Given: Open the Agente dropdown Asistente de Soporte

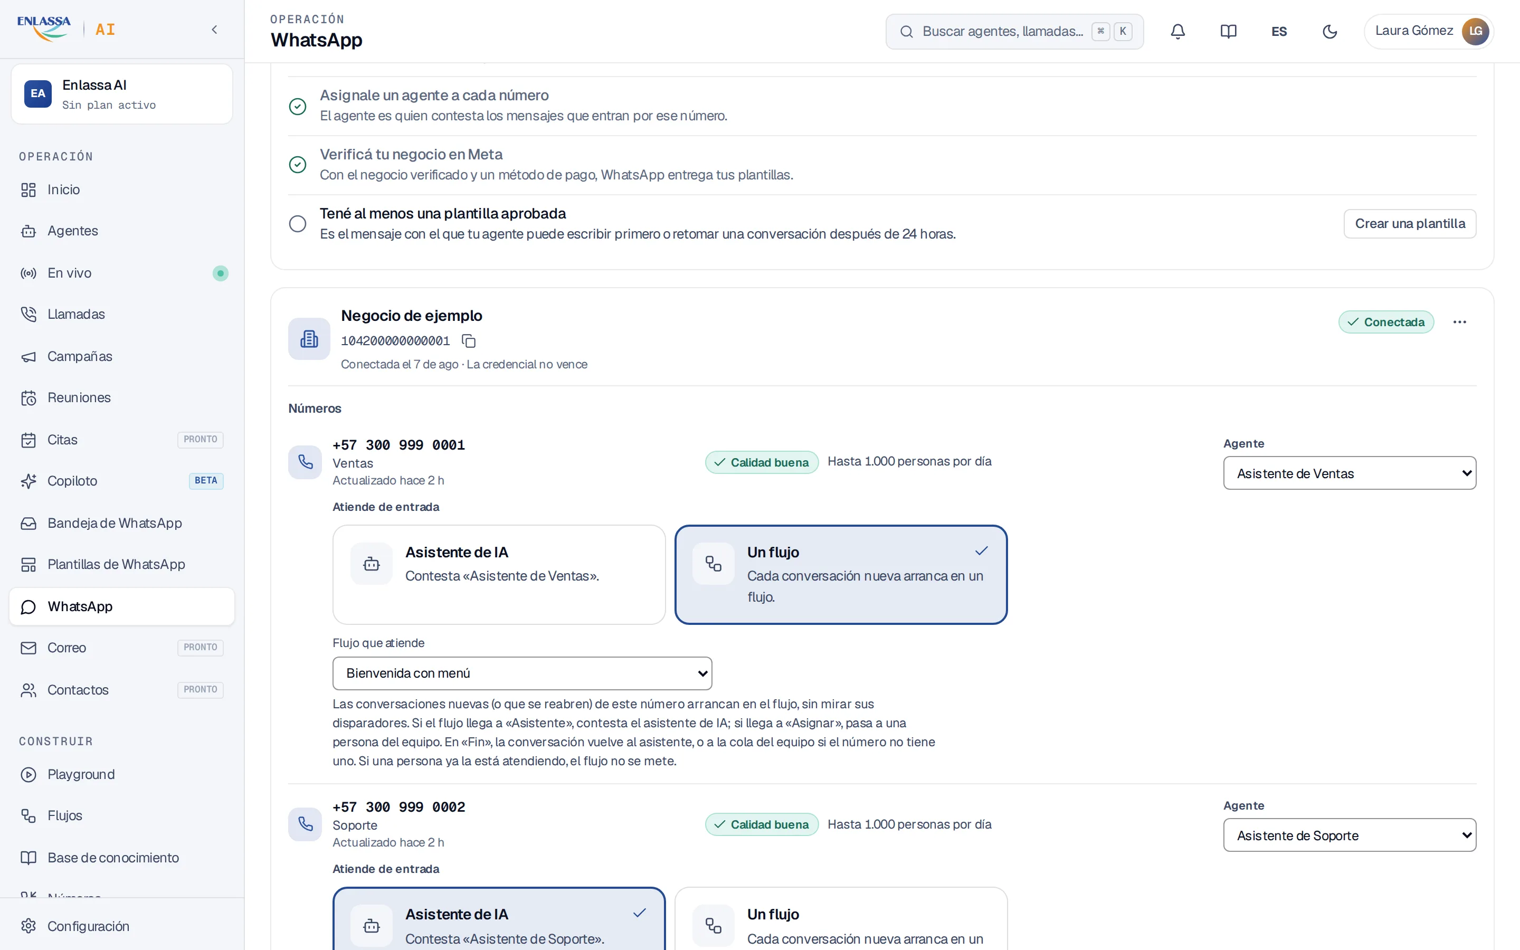Looking at the screenshot, I should [1349, 835].
